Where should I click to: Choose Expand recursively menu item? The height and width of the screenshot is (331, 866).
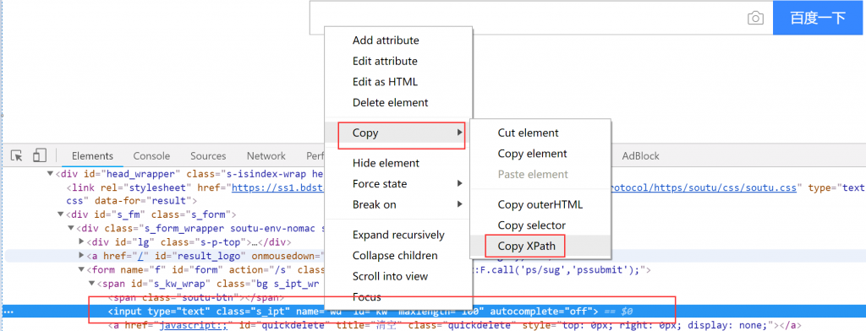398,235
